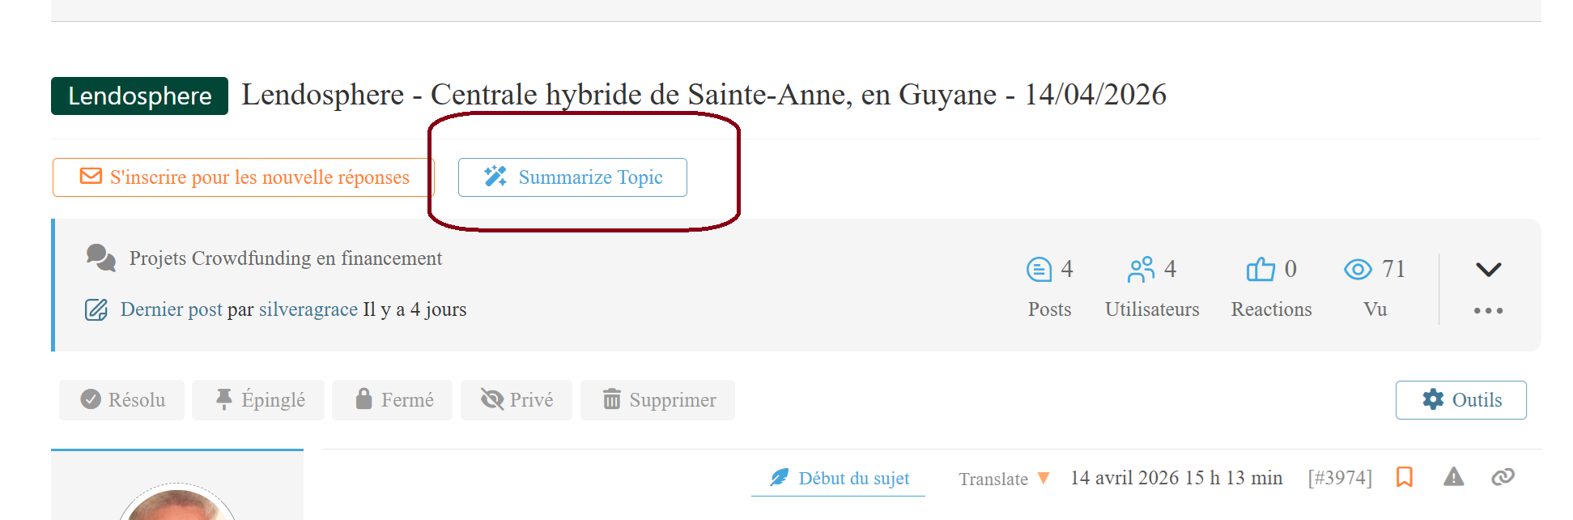The height and width of the screenshot is (520, 1573).
Task: Toggle the Épinglé pinned status
Action: (x=259, y=400)
